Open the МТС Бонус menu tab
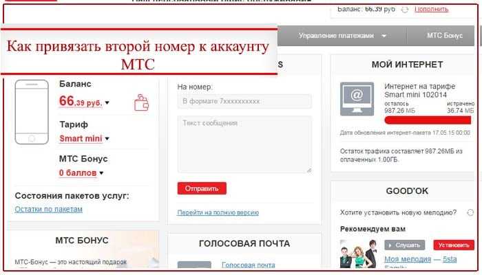The width and height of the screenshot is (482, 275). pyautogui.click(x=445, y=36)
